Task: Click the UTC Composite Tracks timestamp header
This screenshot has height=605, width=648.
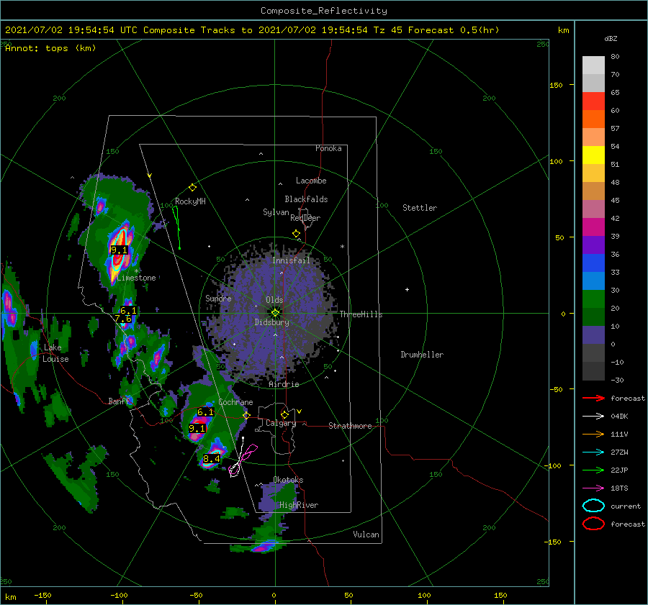Action: coord(252,30)
